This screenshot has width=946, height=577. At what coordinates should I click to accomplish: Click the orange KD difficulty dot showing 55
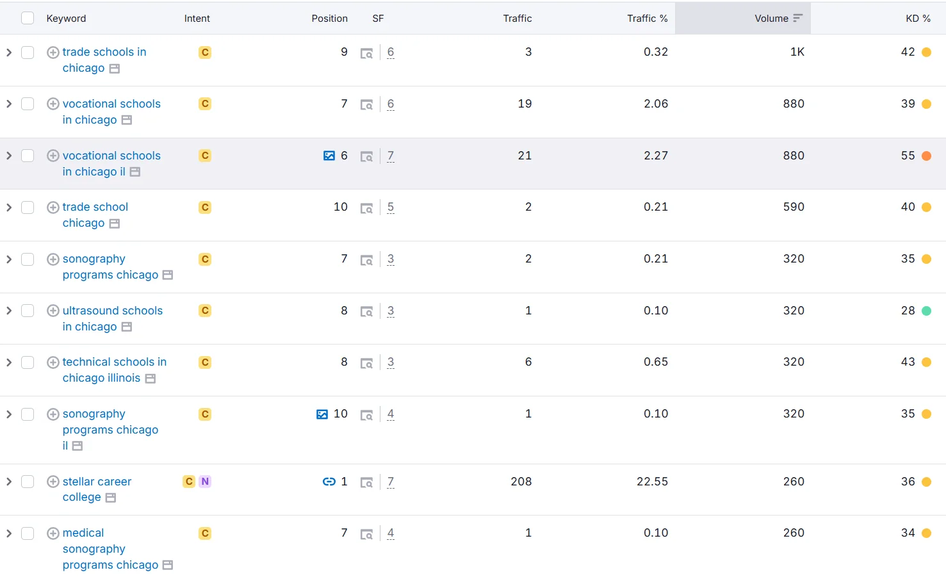point(926,156)
